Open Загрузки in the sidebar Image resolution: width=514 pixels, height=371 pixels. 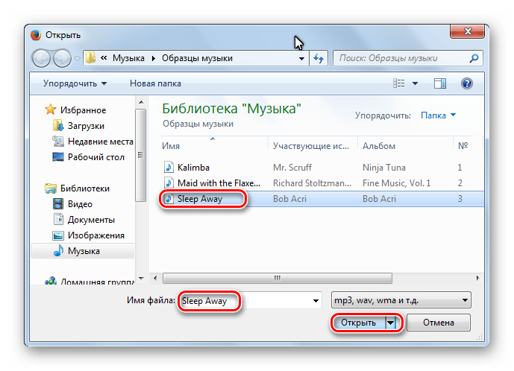[86, 126]
